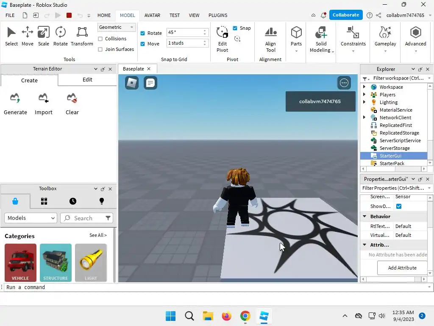Click See All categories link
This screenshot has width=434, height=326.
point(98,235)
